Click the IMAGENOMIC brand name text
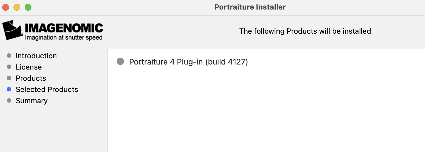This screenshot has width=425, height=152. [x=64, y=28]
